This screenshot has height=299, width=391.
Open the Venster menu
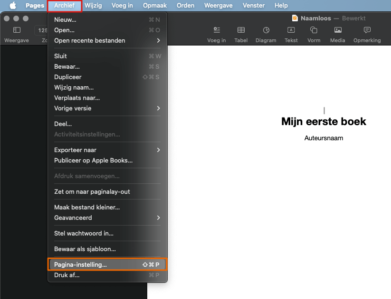254,6
